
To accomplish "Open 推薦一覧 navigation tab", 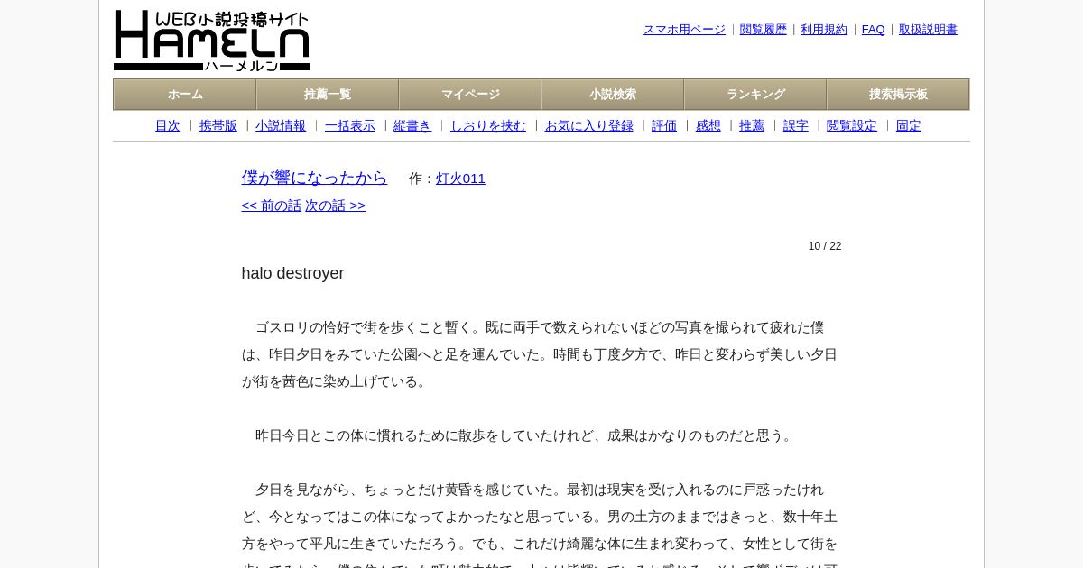I will [328, 95].
